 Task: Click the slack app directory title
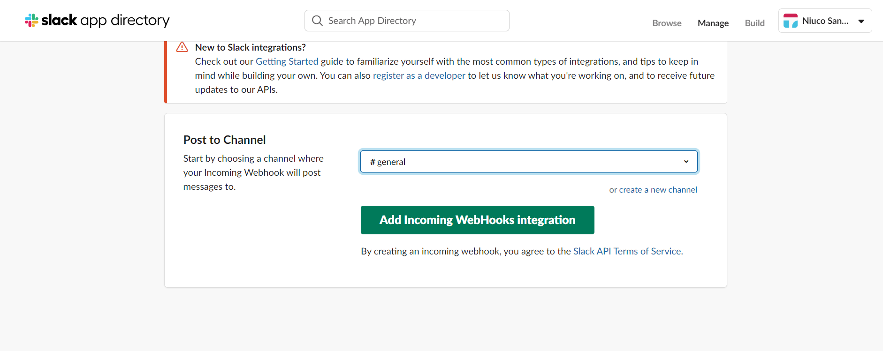[106, 20]
